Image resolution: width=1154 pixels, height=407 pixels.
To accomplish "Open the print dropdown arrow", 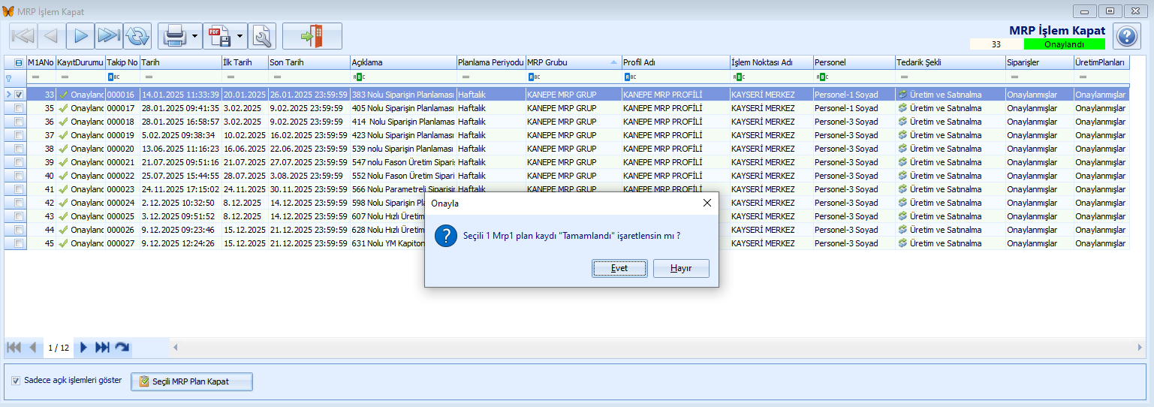I will point(195,35).
